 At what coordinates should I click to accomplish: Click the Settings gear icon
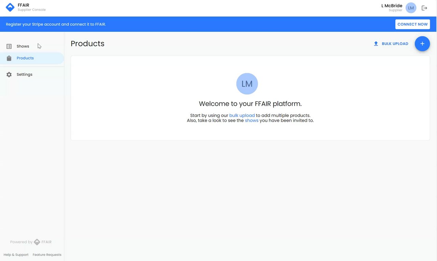pyautogui.click(x=9, y=74)
